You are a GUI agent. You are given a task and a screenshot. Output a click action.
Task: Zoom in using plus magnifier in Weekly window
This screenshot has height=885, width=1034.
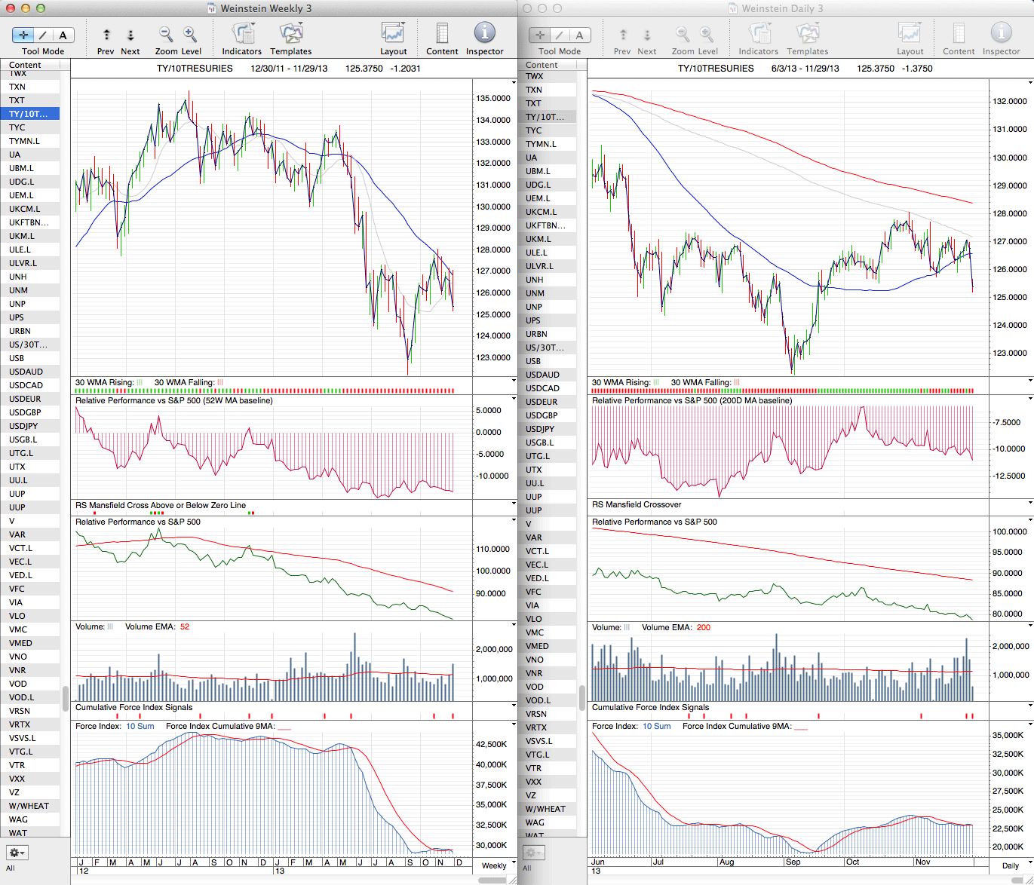click(190, 35)
